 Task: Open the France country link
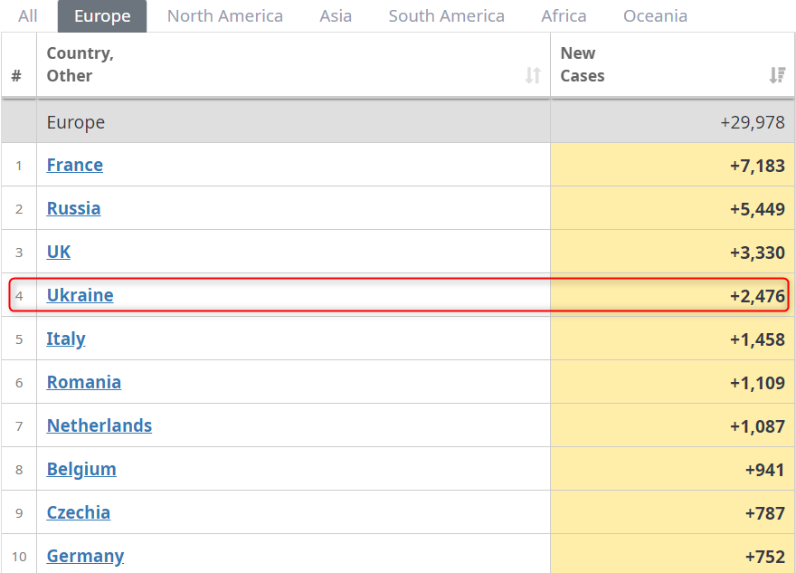click(75, 165)
